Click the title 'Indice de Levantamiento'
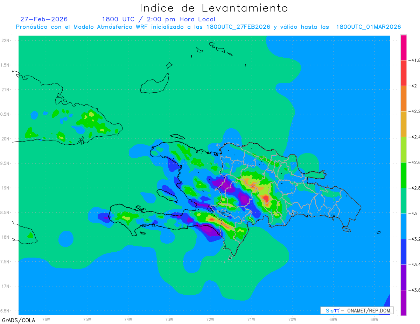 (214, 8)
